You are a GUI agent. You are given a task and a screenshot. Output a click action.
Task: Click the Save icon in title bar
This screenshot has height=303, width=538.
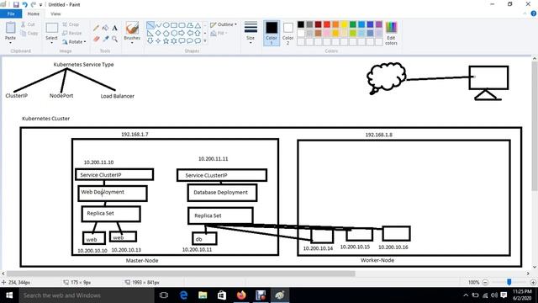(x=16, y=4)
